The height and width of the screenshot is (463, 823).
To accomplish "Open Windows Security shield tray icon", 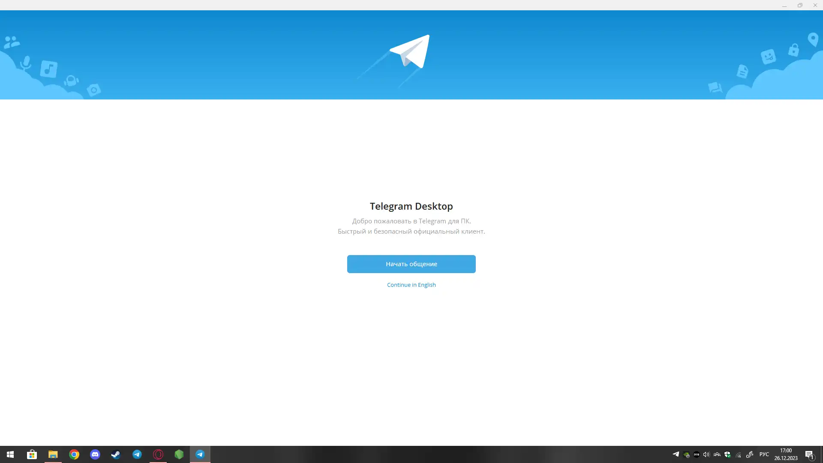I will 727,454.
